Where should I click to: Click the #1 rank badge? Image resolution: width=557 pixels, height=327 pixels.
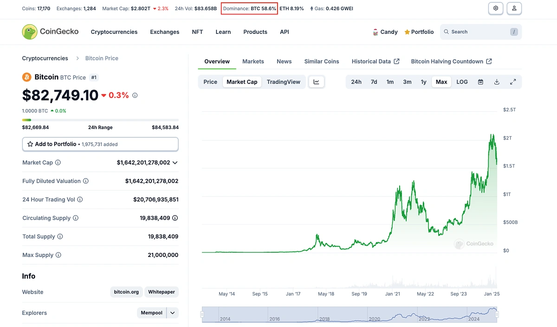coord(94,77)
